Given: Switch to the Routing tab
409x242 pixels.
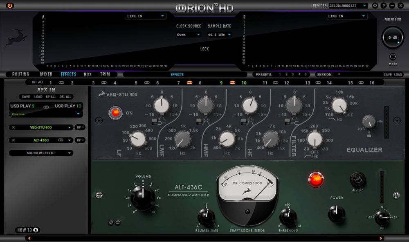Looking at the screenshot, I should (20, 75).
